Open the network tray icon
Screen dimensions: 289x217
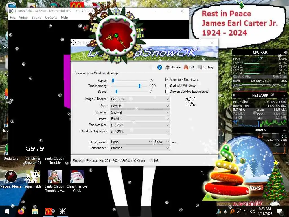tap(246, 211)
